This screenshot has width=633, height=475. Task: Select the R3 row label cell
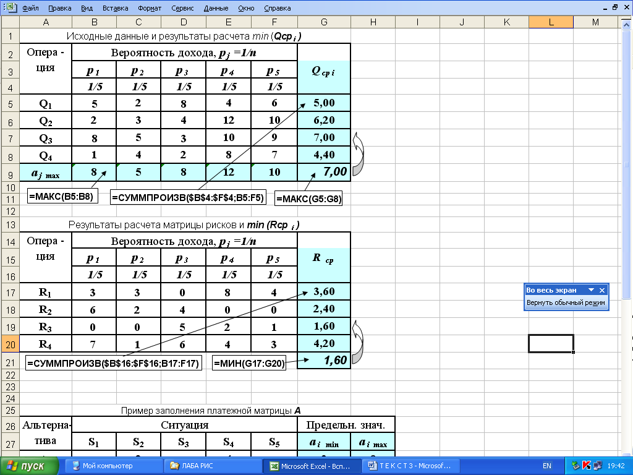[46, 327]
